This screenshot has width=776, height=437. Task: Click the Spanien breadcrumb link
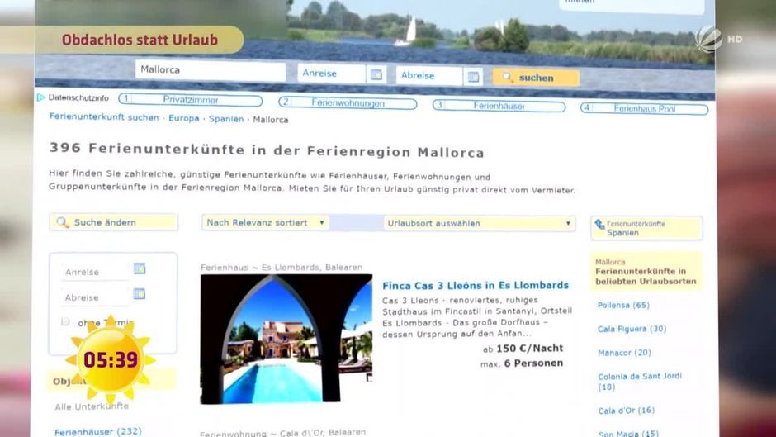tap(225, 119)
